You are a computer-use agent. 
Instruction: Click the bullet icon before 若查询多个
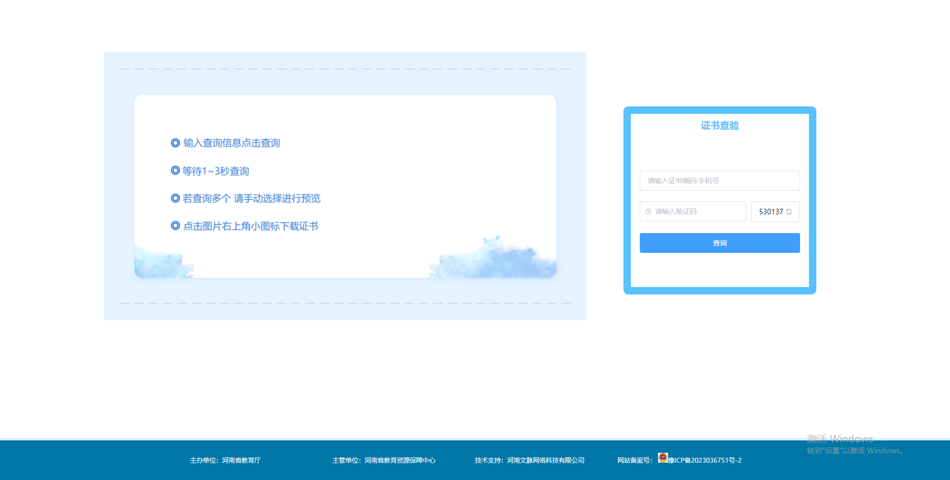175,198
